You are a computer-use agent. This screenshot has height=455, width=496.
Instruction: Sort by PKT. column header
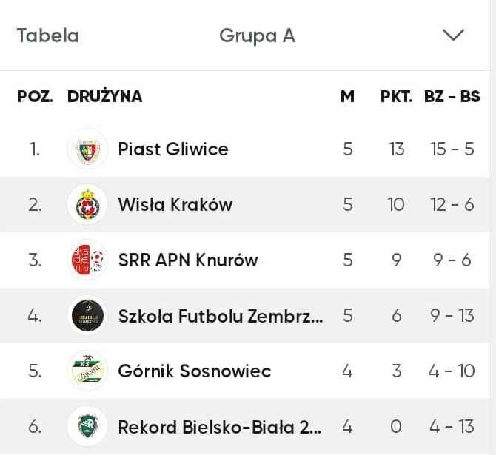coord(396,96)
